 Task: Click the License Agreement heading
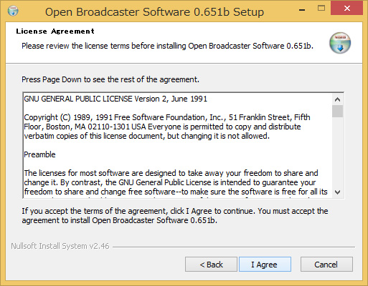[55, 31]
